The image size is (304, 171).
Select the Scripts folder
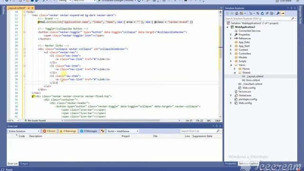pos(242,61)
